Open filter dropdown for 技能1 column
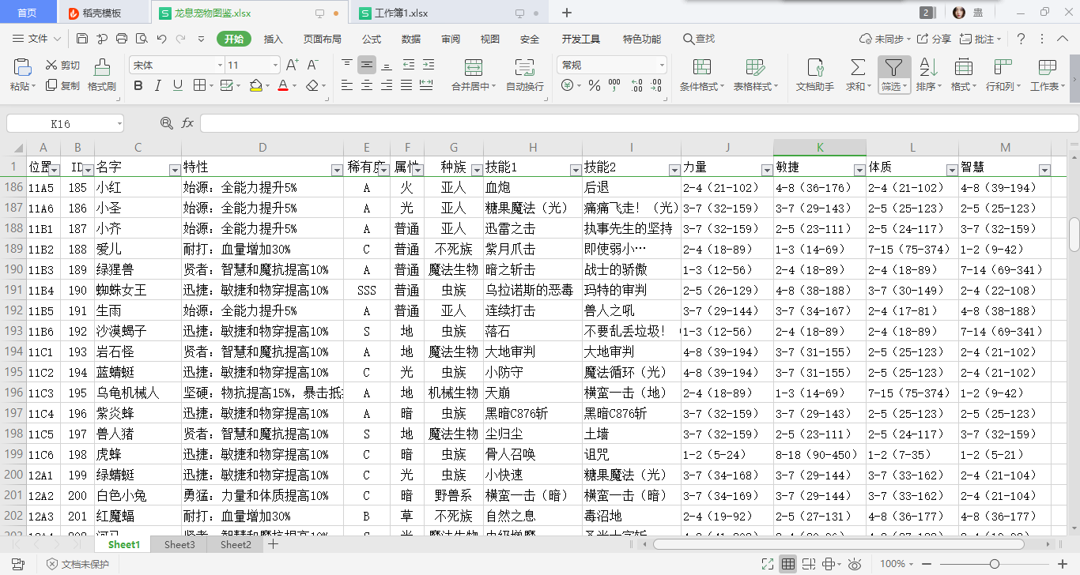Screen dimensions: 1080x575 pyautogui.click(x=576, y=170)
